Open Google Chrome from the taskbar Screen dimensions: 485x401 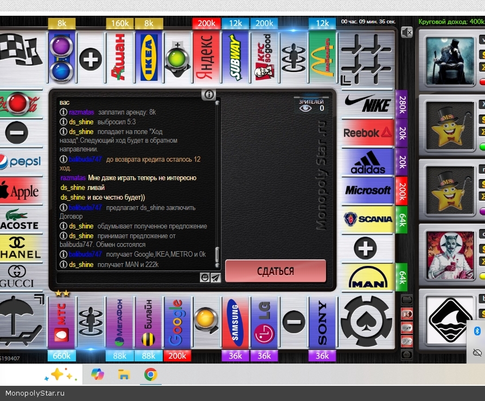pyautogui.click(x=151, y=374)
